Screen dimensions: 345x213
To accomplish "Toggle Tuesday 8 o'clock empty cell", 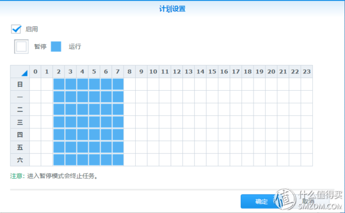I will click(129, 109).
